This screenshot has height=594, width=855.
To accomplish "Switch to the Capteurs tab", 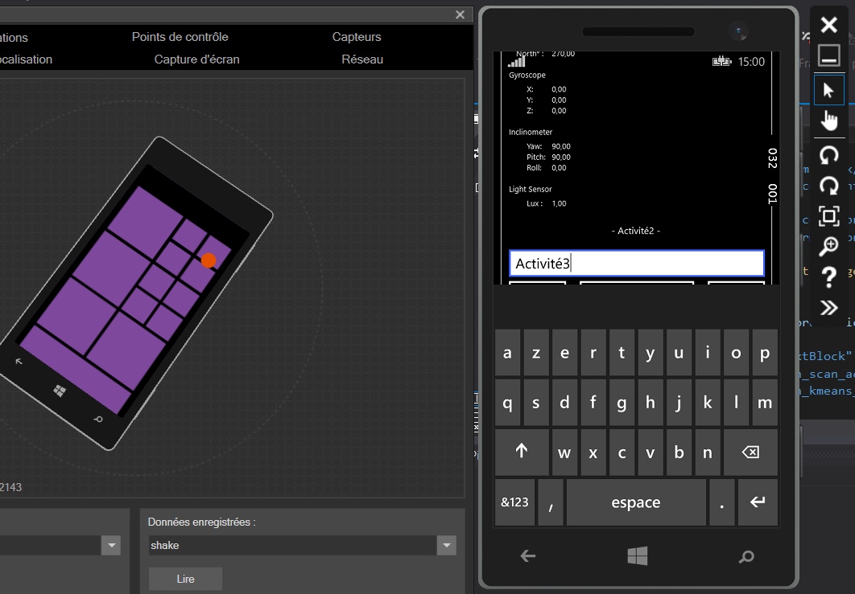I will (357, 37).
